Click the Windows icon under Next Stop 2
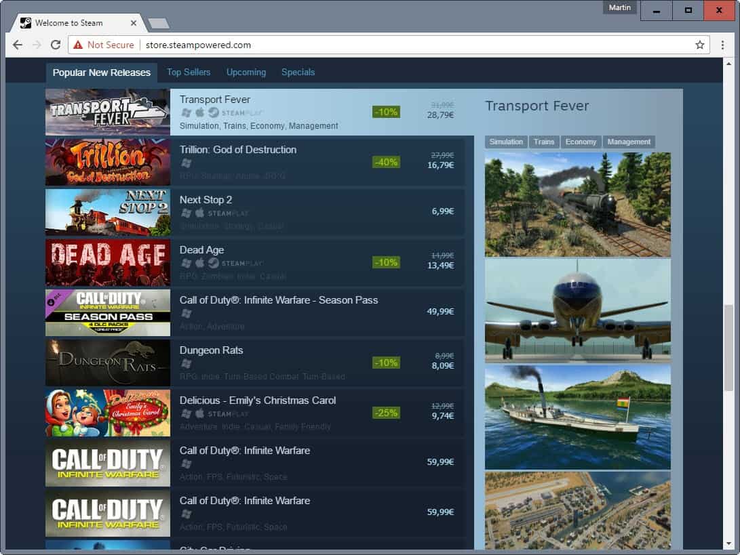 point(187,213)
